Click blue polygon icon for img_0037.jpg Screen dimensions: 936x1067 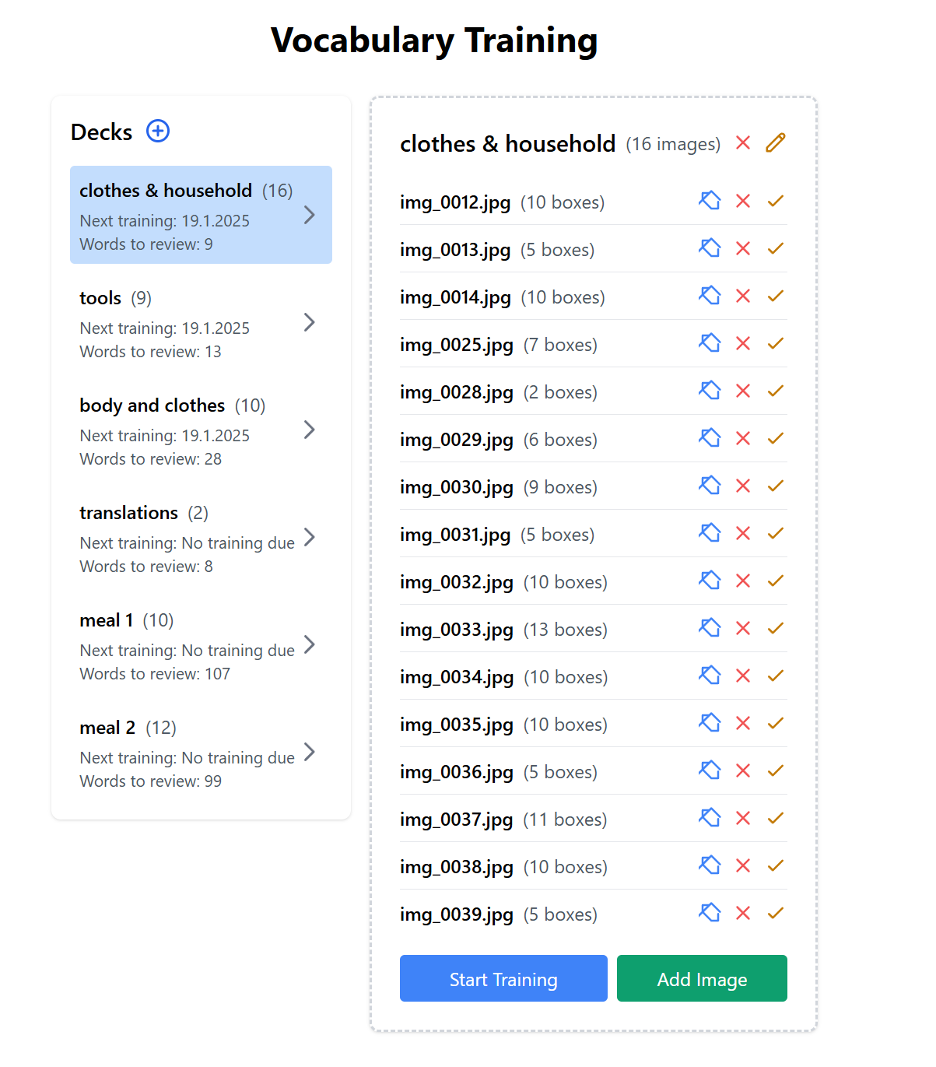(x=710, y=818)
